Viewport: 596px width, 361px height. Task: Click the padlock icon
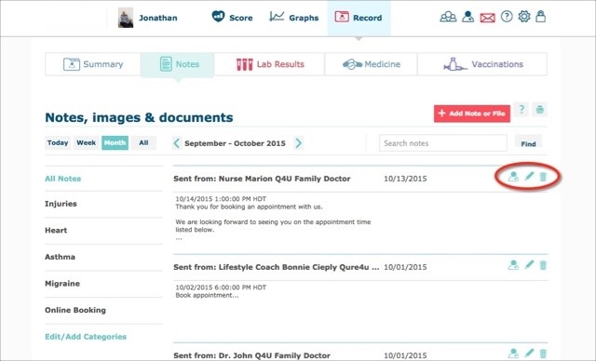[540, 17]
